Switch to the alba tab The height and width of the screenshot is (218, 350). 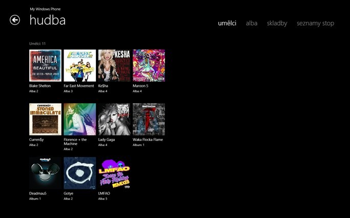click(251, 23)
